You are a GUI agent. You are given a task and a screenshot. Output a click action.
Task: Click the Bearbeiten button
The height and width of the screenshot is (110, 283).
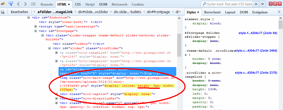coord(19,12)
